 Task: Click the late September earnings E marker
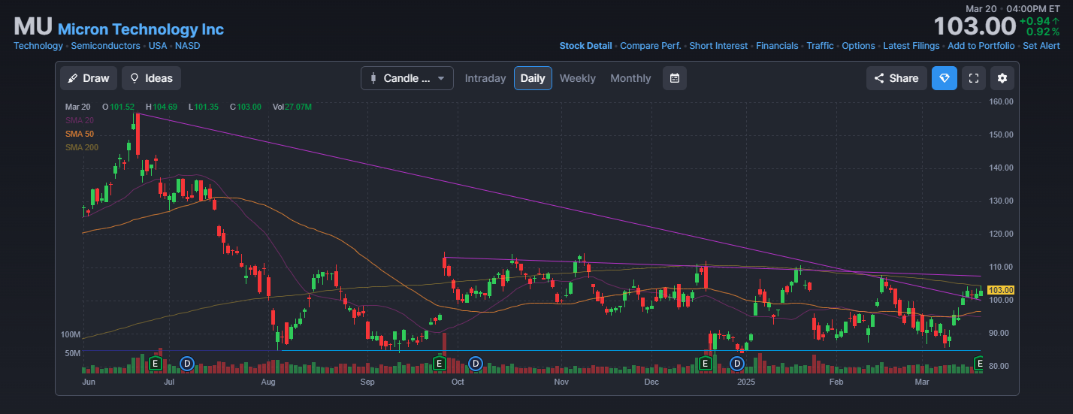[x=440, y=364]
